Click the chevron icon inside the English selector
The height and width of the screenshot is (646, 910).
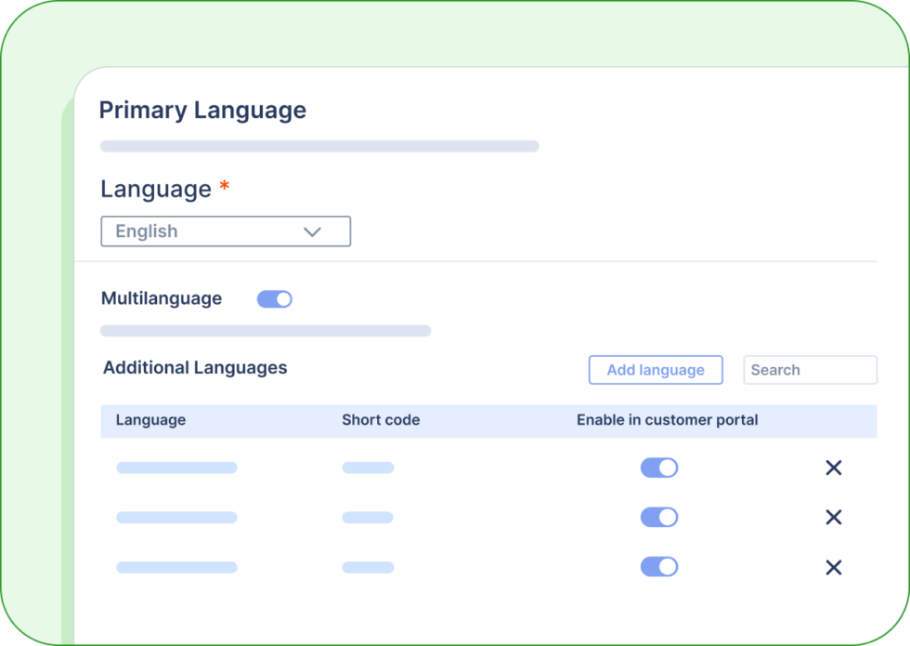[312, 231]
